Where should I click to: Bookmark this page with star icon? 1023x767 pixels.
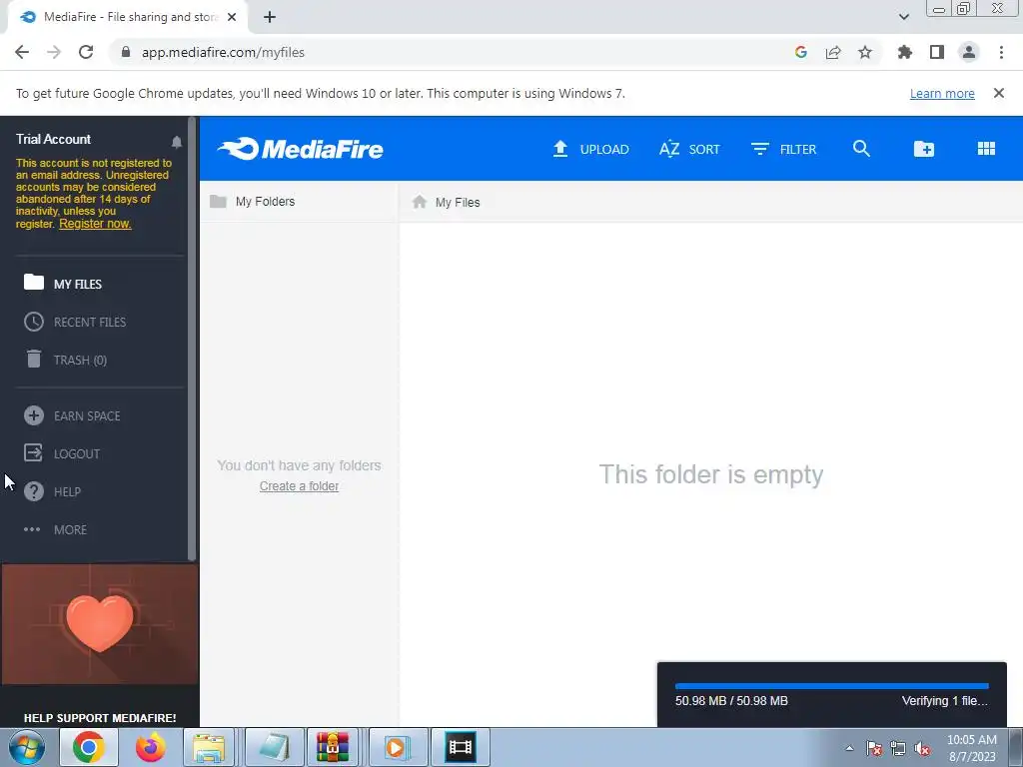(865, 52)
